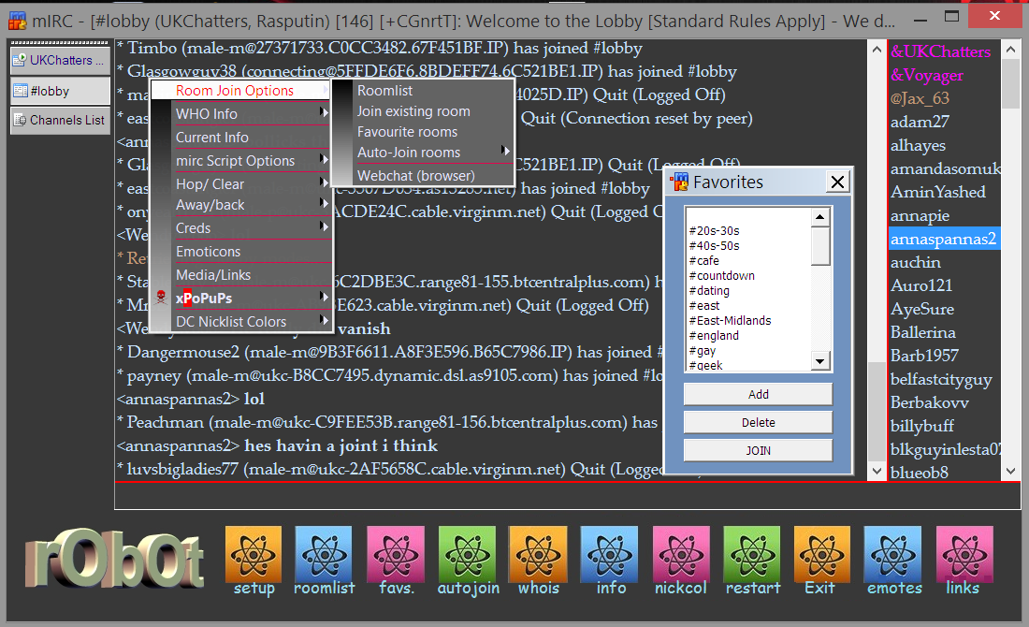Click the restart green atom icon

(x=751, y=554)
